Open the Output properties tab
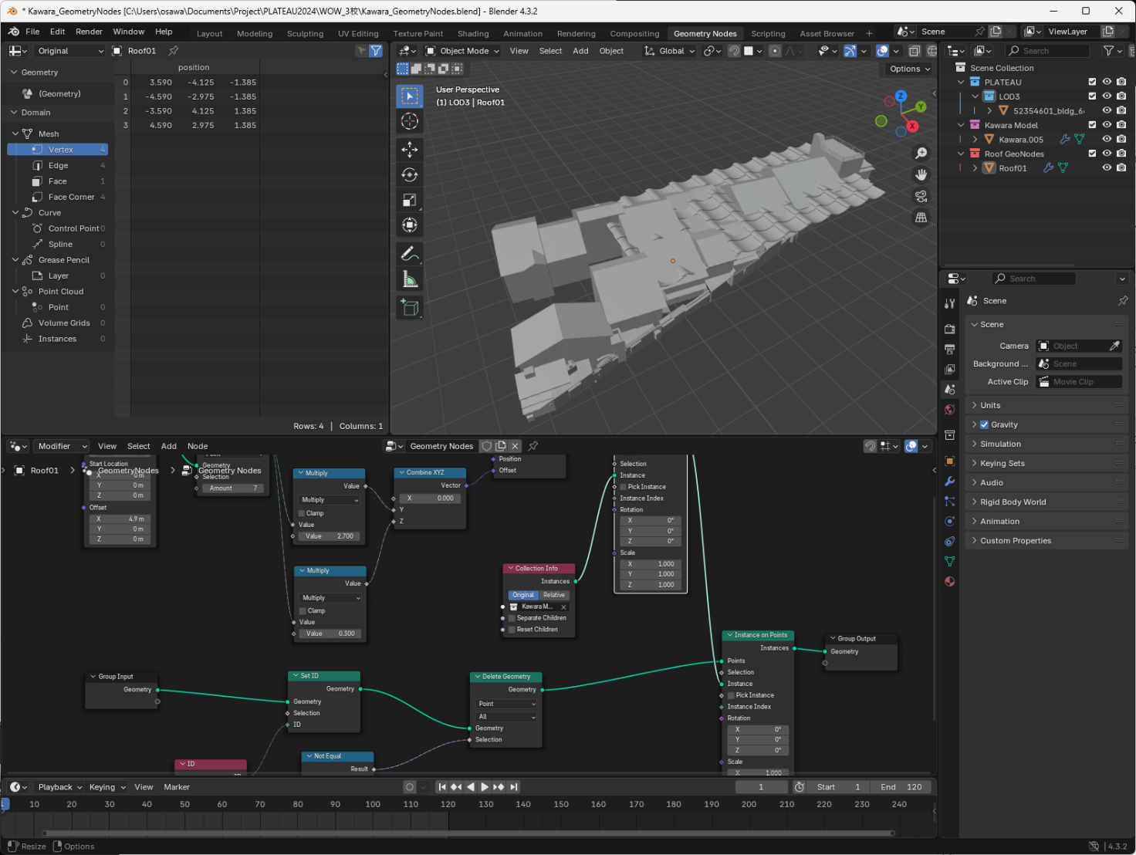The width and height of the screenshot is (1136, 855). coord(950,350)
